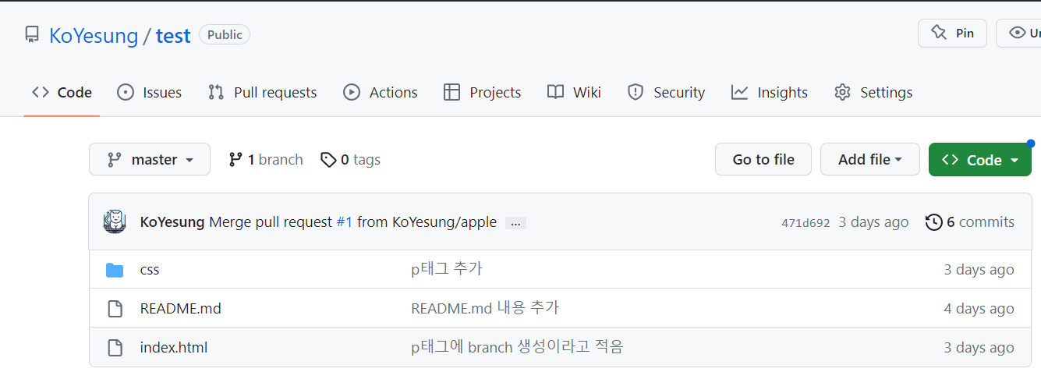The height and width of the screenshot is (372, 1041).
Task: Click '3 days ago' on index.html row
Action: point(979,348)
